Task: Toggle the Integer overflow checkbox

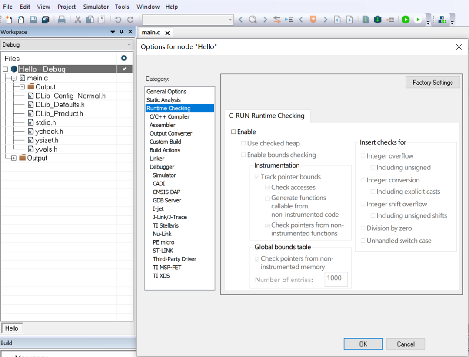Action: click(x=363, y=156)
